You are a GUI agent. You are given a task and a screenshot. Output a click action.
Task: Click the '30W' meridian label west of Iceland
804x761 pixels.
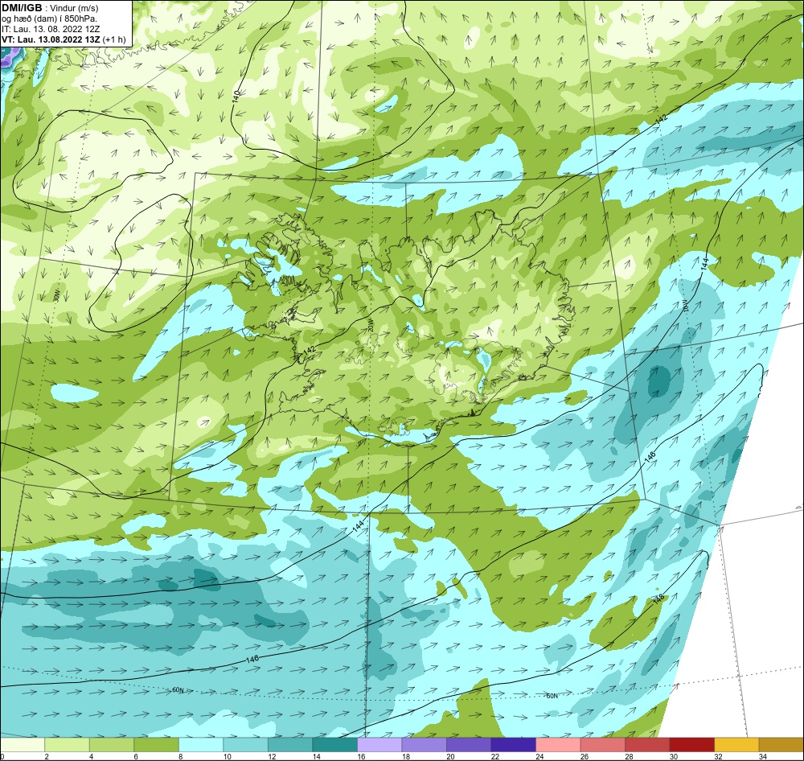(56, 294)
